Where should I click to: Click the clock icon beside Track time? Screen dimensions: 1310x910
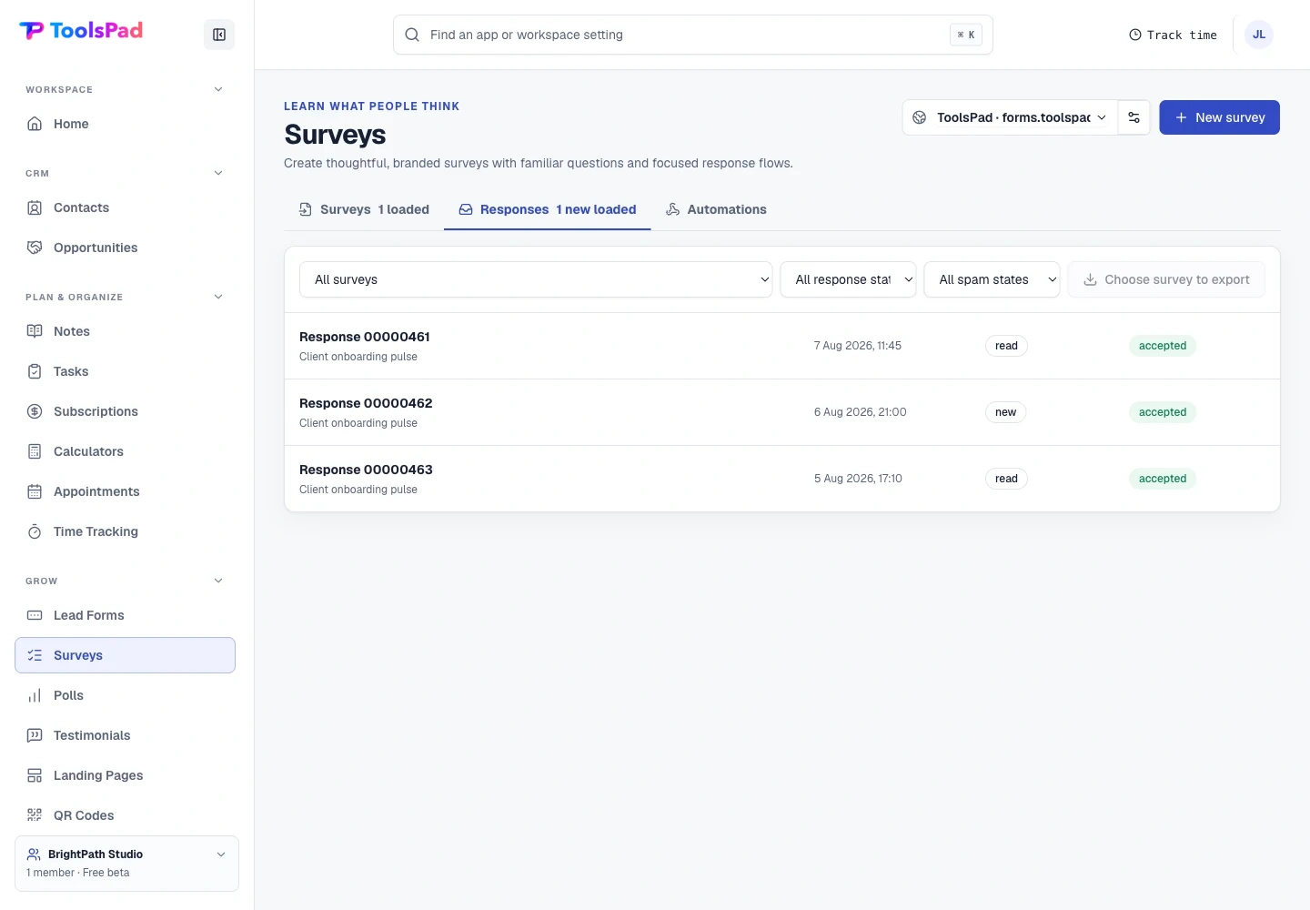1135,35
